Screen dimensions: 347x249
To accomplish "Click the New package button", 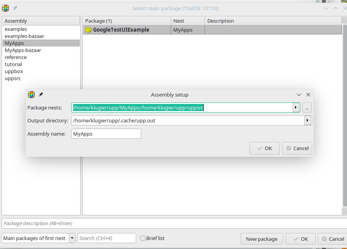I will tap(262, 239).
